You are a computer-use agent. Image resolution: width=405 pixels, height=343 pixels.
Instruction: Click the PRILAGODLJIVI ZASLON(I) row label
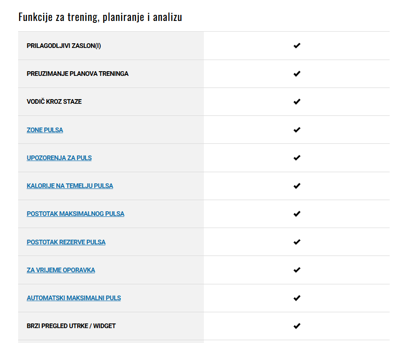click(64, 46)
